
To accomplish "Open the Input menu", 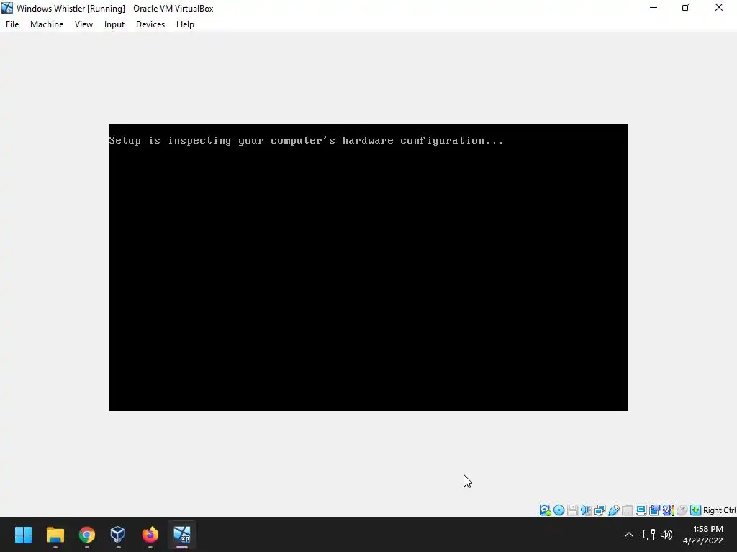I will pyautogui.click(x=114, y=24).
